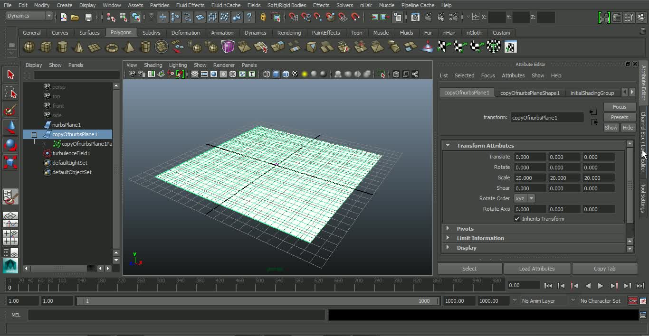Expand the Display section

(448, 247)
